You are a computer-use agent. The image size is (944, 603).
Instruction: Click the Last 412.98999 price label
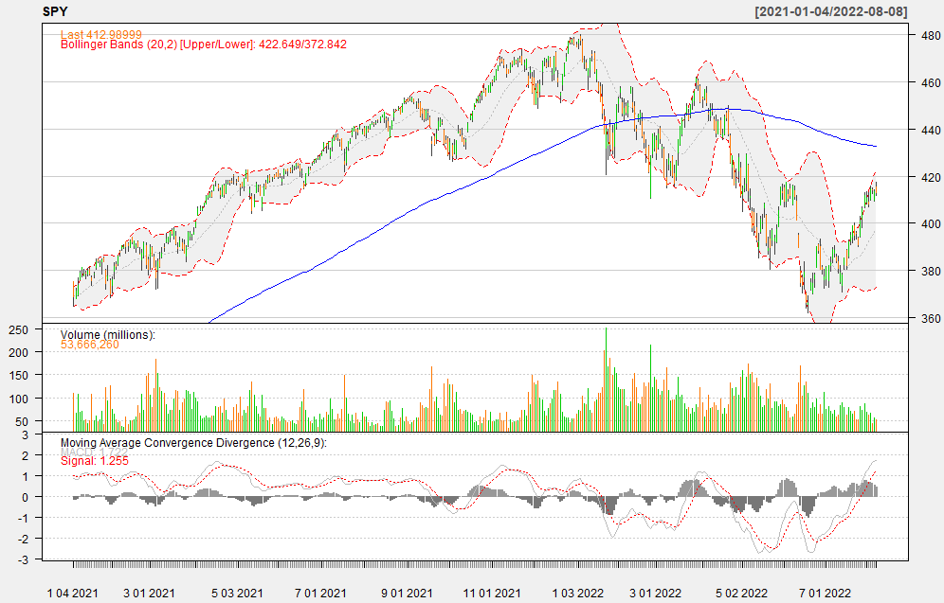(x=101, y=34)
